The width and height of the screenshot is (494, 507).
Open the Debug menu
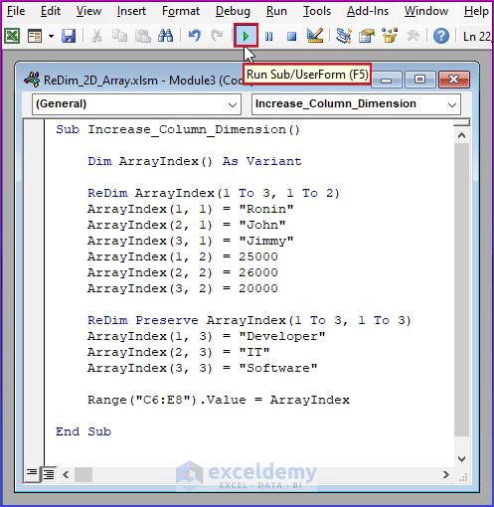(x=233, y=11)
